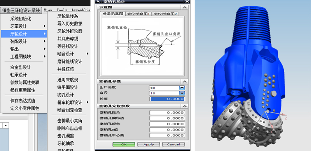Open the 直径 dropdown arrow

tap(182, 93)
